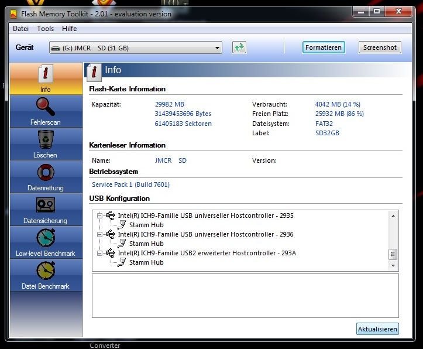The image size is (423, 349).
Task: Open the Datenrettung lifebuoy tool
Action: [x=46, y=177]
